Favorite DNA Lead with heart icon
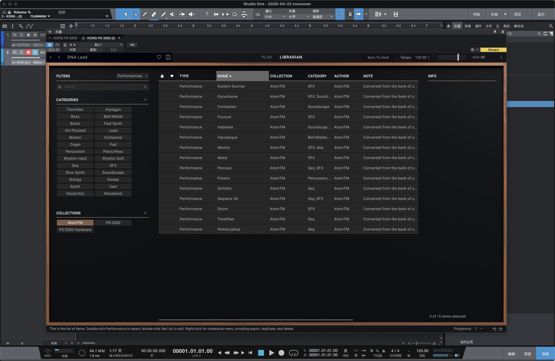 [x=159, y=57]
